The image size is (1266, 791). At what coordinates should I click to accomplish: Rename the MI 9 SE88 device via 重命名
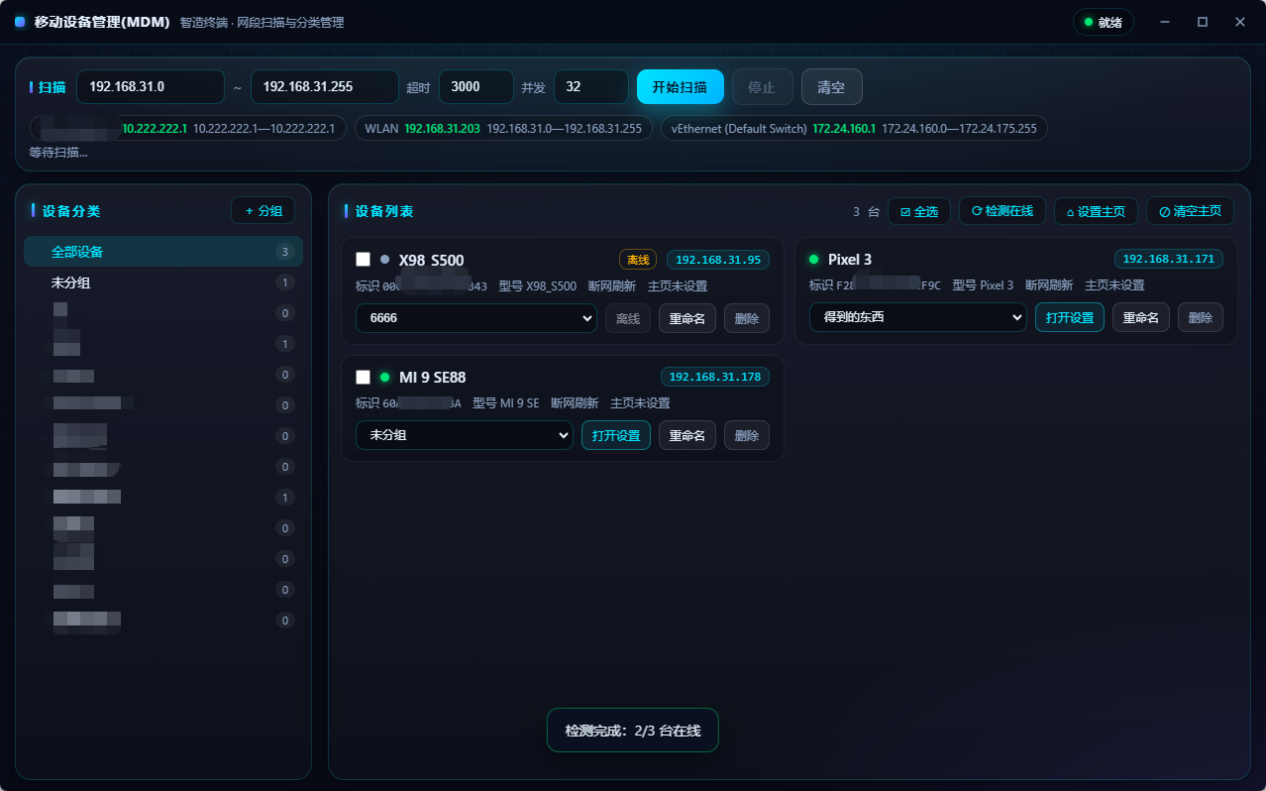[x=687, y=435]
